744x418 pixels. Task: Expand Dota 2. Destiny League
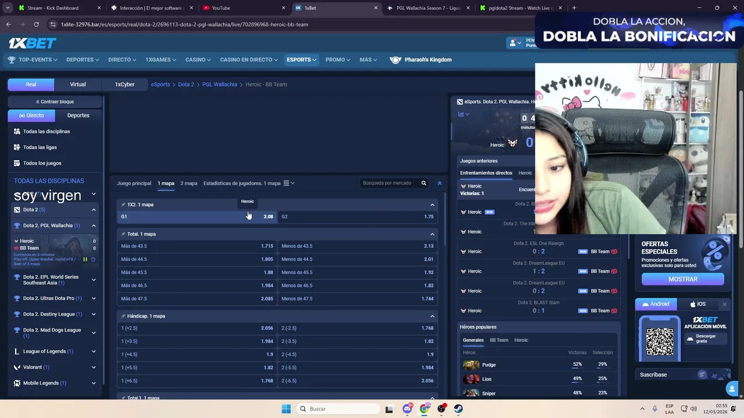pos(94,314)
